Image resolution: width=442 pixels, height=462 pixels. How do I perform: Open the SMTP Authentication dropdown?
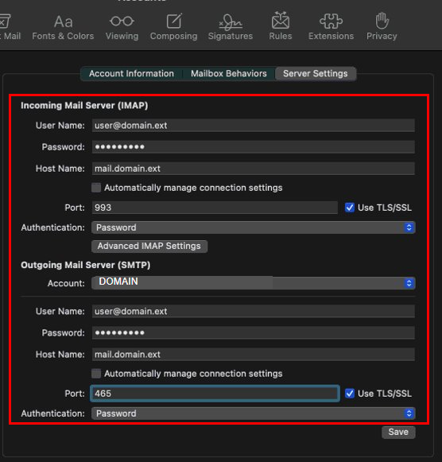coord(254,413)
